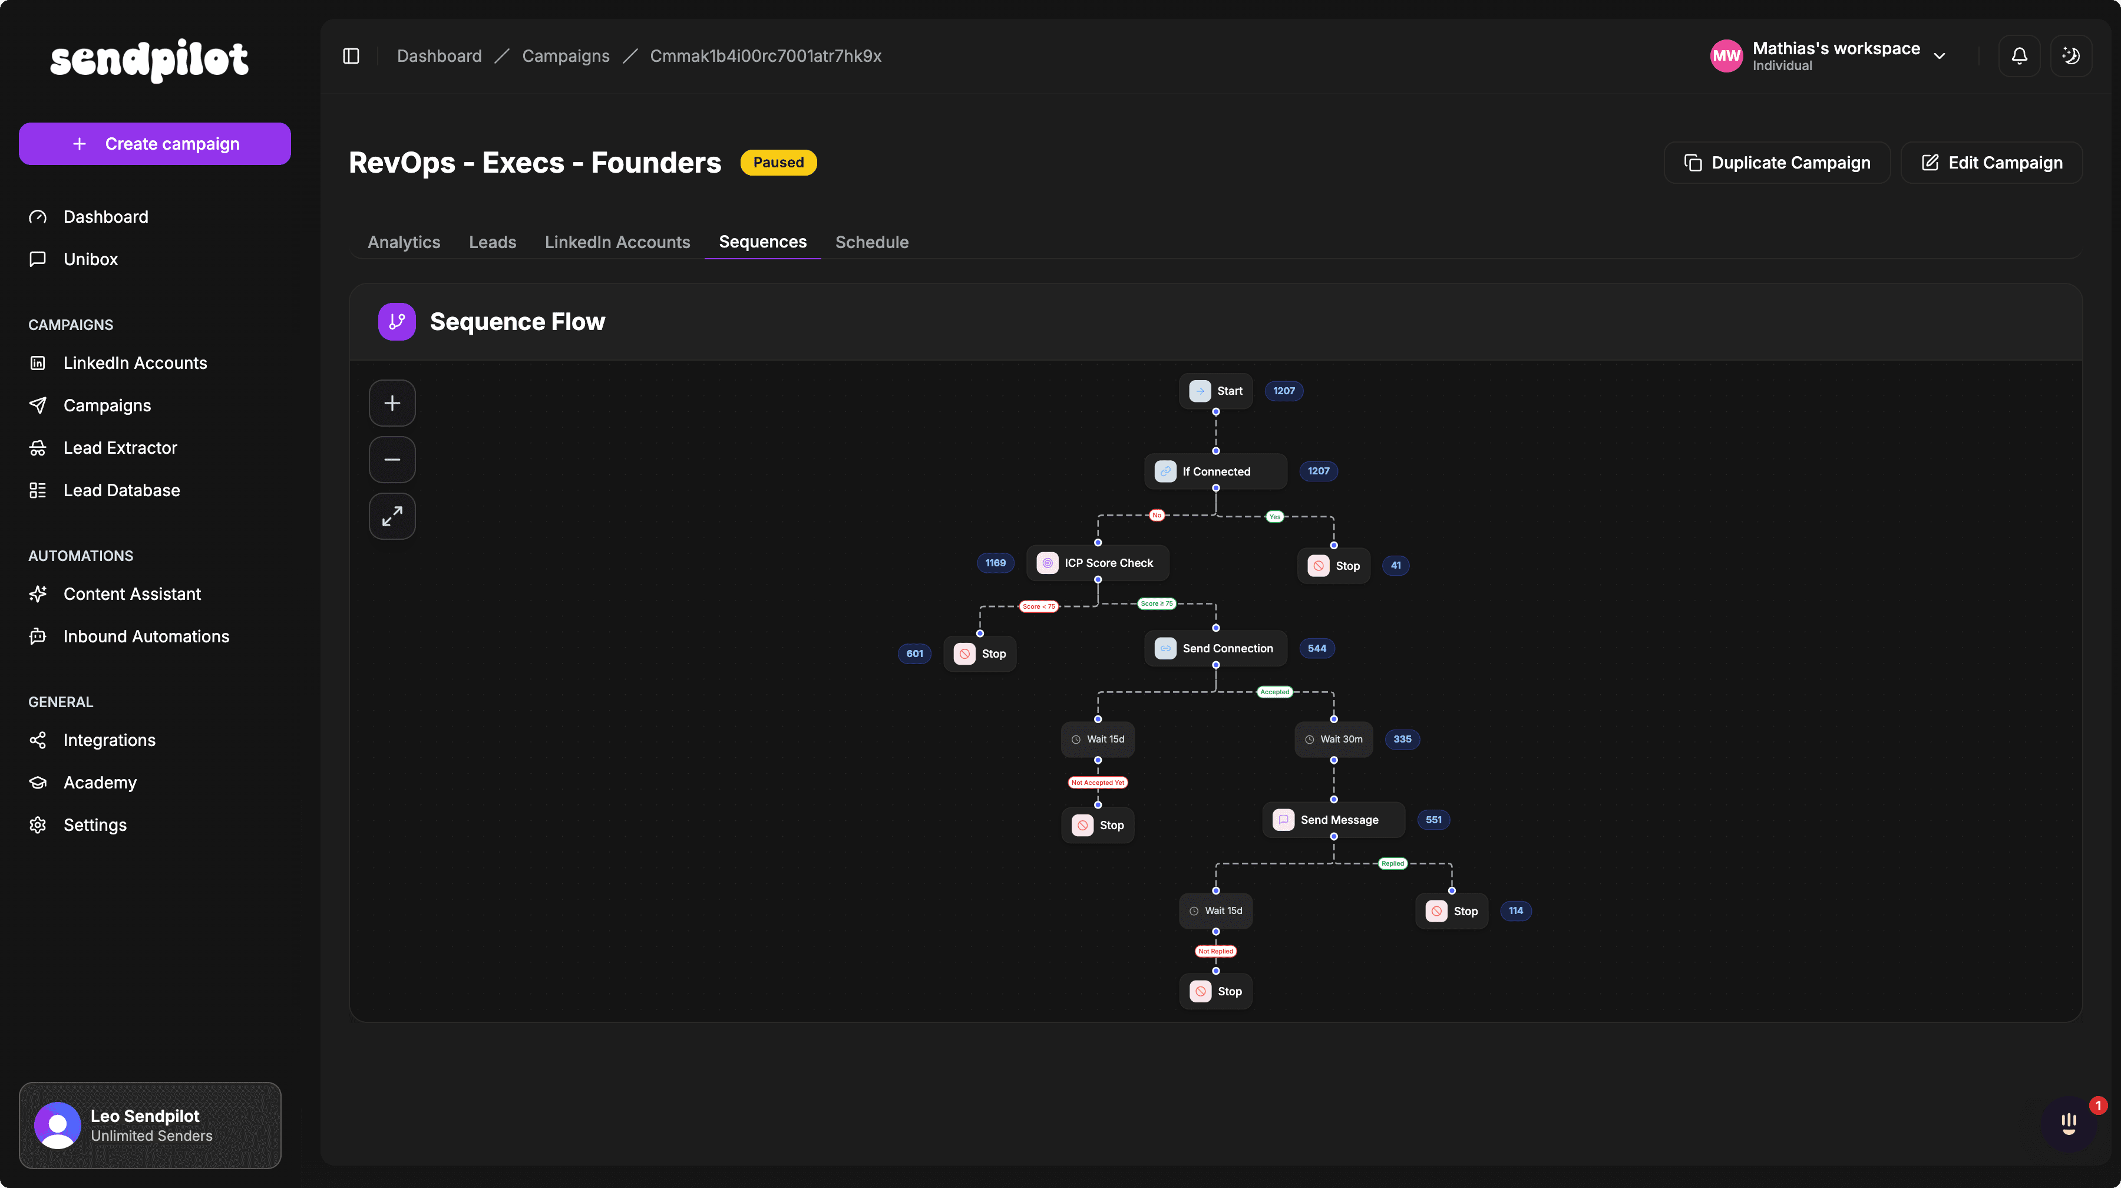Select the Send Connection node
The height and width of the screenshot is (1188, 2121).
[x=1215, y=649]
